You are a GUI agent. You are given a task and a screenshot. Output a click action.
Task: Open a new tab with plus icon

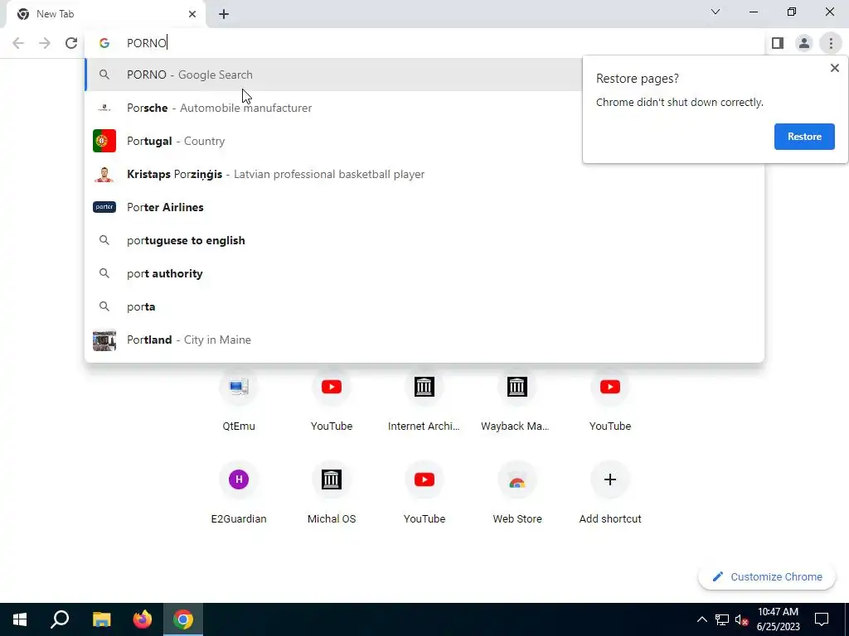click(x=224, y=14)
